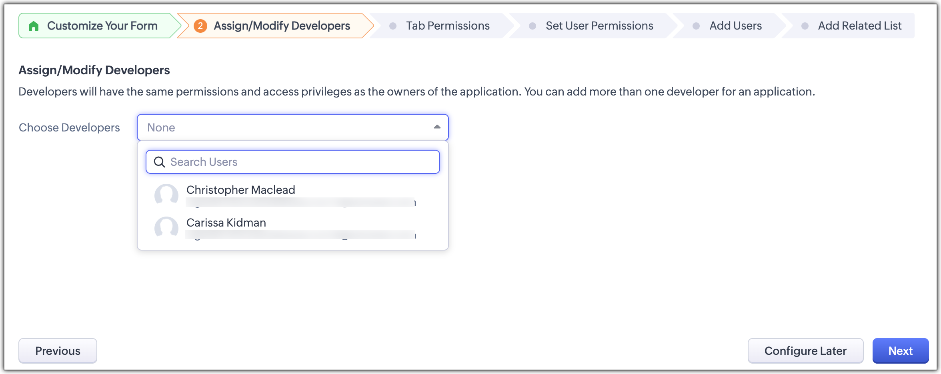Choose Carissa Kidman as developer
The image size is (941, 374).
(226, 223)
